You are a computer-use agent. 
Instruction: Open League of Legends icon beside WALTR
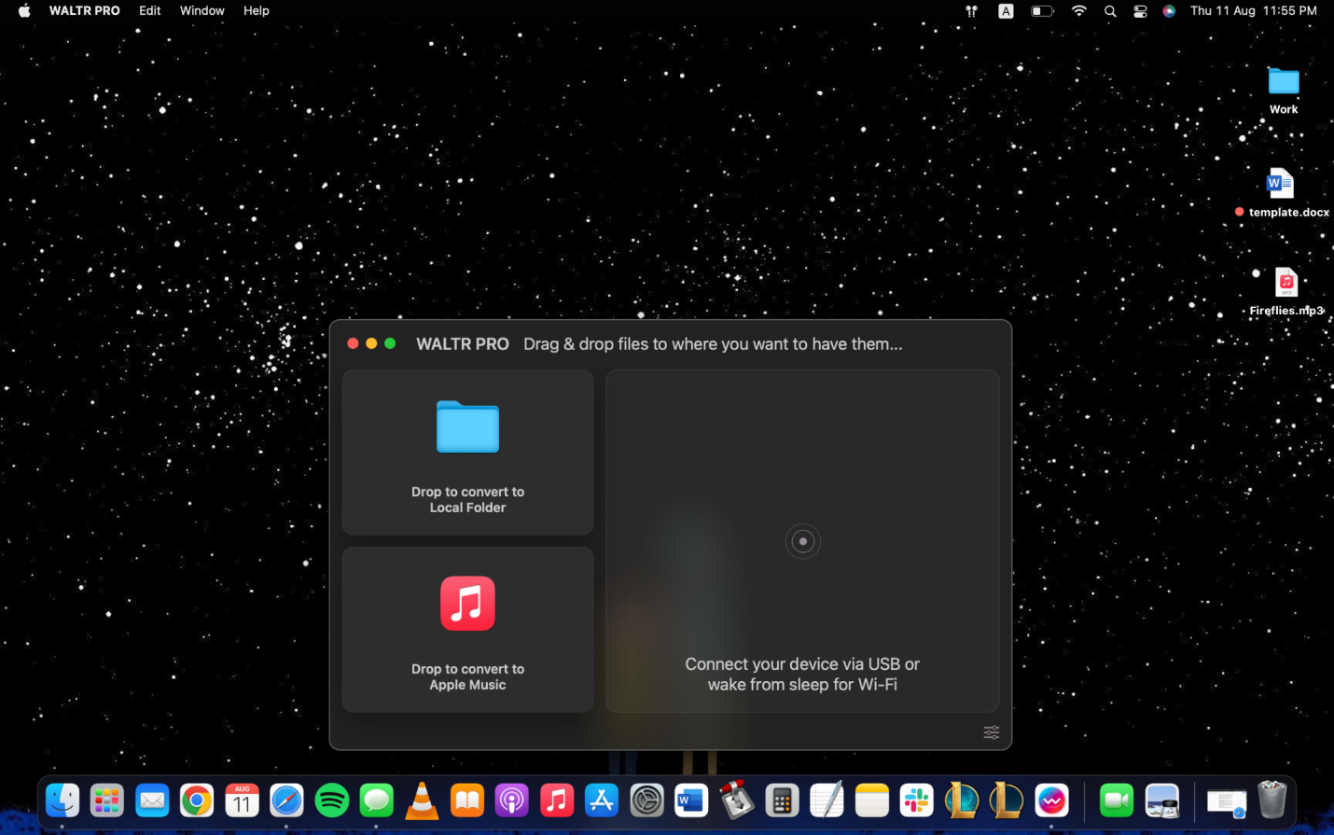pos(1007,800)
